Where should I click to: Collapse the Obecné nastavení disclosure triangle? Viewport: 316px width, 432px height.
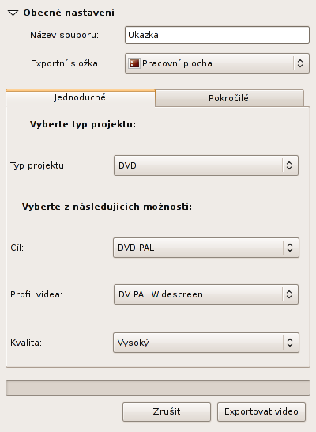(x=13, y=13)
